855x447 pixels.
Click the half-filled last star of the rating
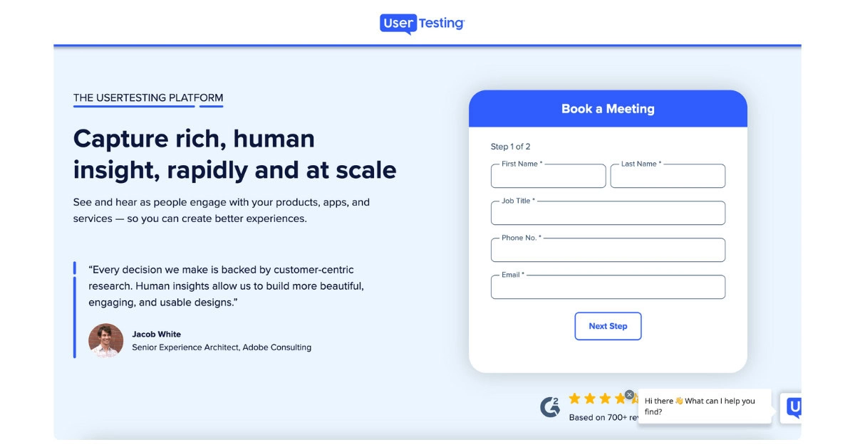634,399
